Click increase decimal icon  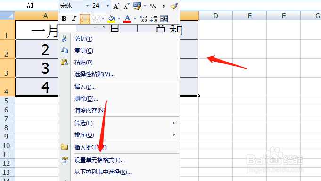coord(143,19)
